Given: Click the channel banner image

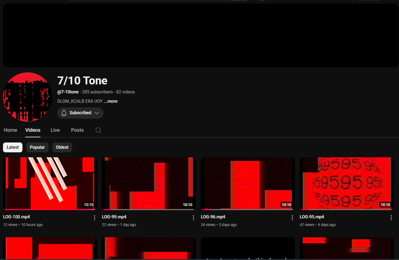Looking at the screenshot, I should click(199, 35).
